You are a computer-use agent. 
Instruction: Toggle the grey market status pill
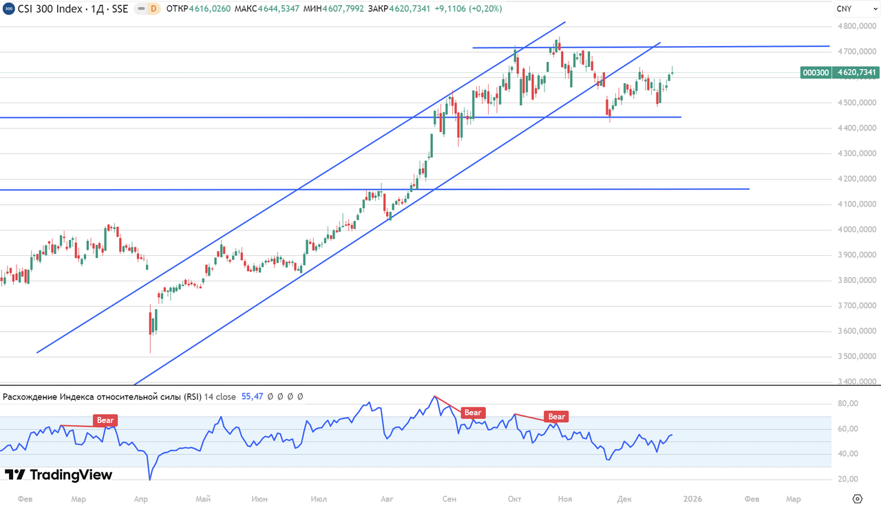pyautogui.click(x=140, y=9)
